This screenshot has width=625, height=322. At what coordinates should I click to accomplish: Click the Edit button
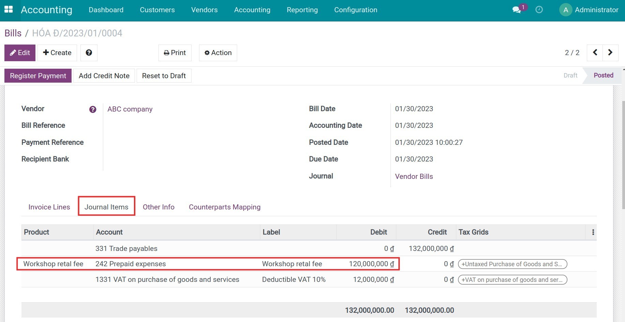coord(20,53)
